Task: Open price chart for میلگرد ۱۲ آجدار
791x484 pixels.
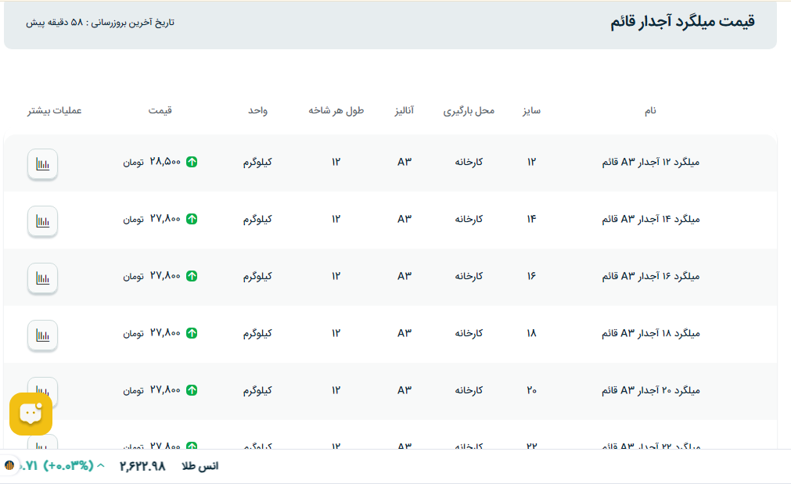Action: (x=43, y=163)
